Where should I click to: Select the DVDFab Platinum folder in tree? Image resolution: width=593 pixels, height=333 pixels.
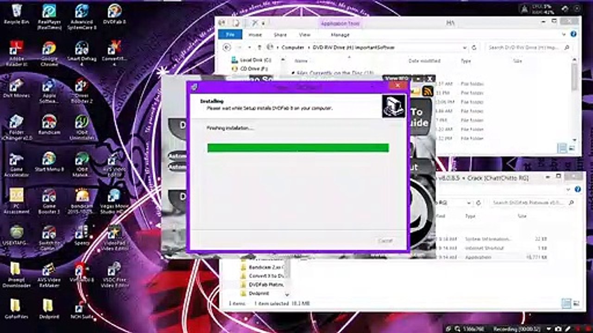pos(262,284)
